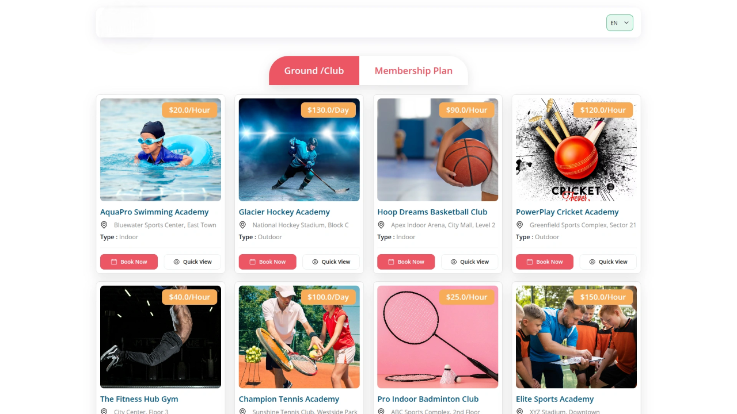Click location pin icon for Bluewater Sports Center
This screenshot has width=737, height=414.
click(104, 225)
